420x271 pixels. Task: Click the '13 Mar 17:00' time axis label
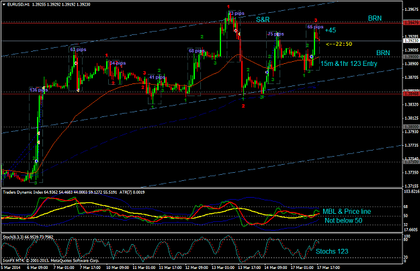pos(249,268)
